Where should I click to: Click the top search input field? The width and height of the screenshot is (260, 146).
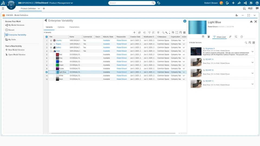131,3
